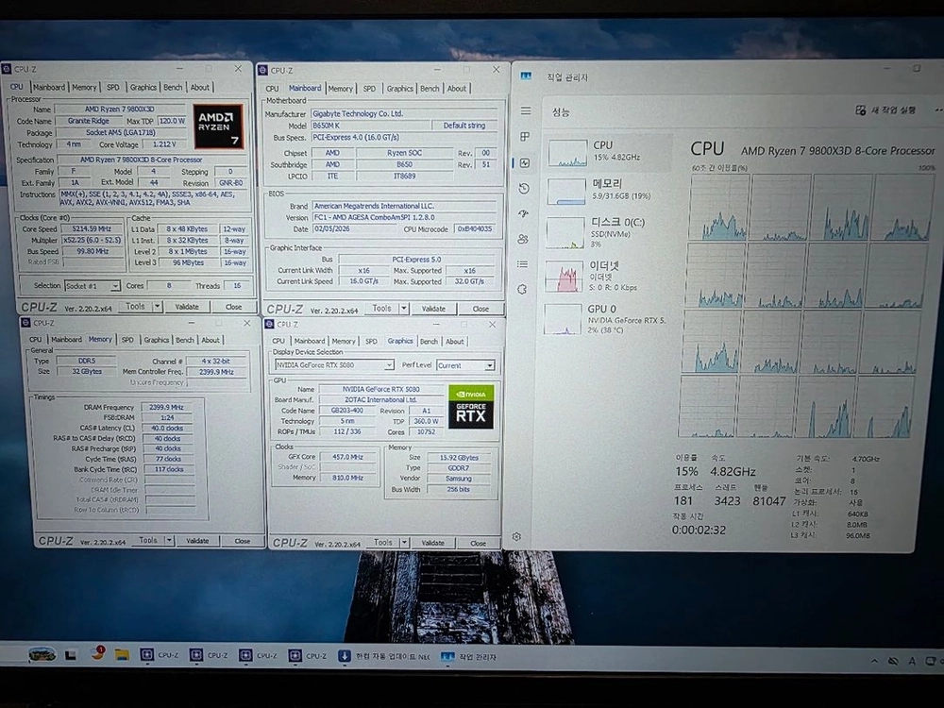Screen dimensions: 944x708
Task: Open Task View icon on taskbar
Action: point(71,654)
